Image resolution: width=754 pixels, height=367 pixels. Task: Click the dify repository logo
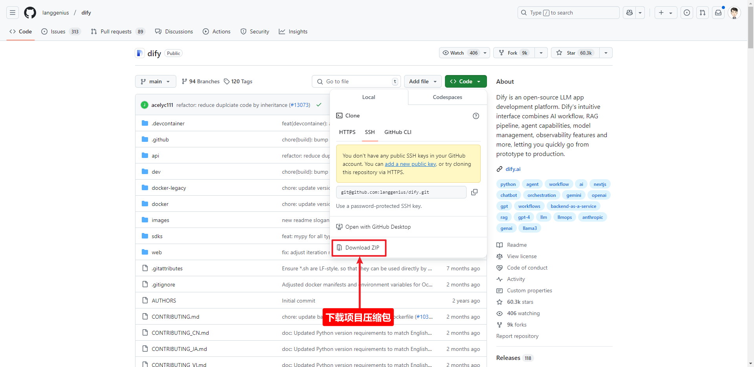[139, 53]
